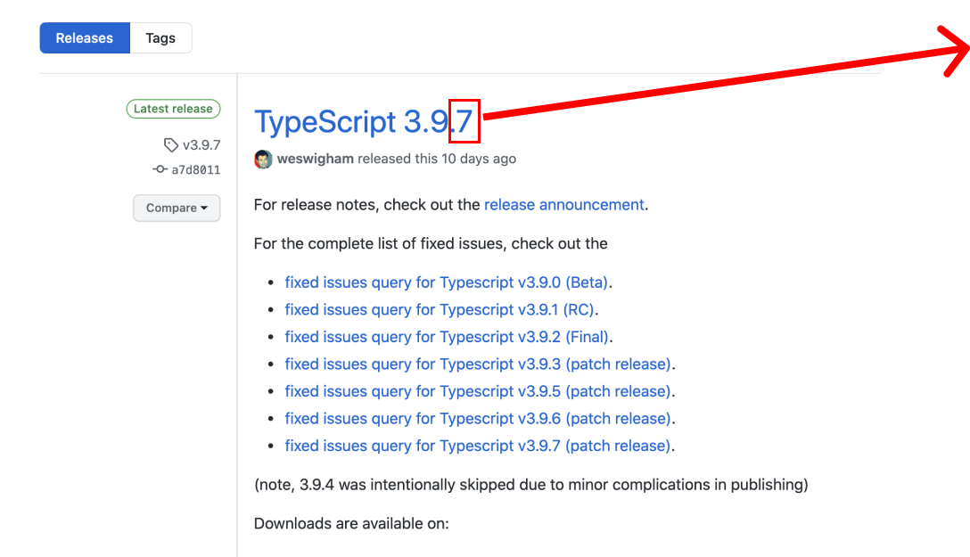Screen dimensions: 970x557
Task: Open fixed issues query for v3.9.3
Action: click(x=478, y=365)
